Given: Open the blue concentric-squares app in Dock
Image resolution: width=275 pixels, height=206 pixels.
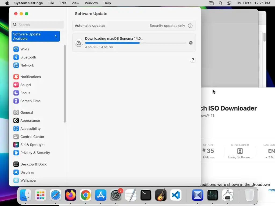Looking at the screenshot, I should (198, 195).
